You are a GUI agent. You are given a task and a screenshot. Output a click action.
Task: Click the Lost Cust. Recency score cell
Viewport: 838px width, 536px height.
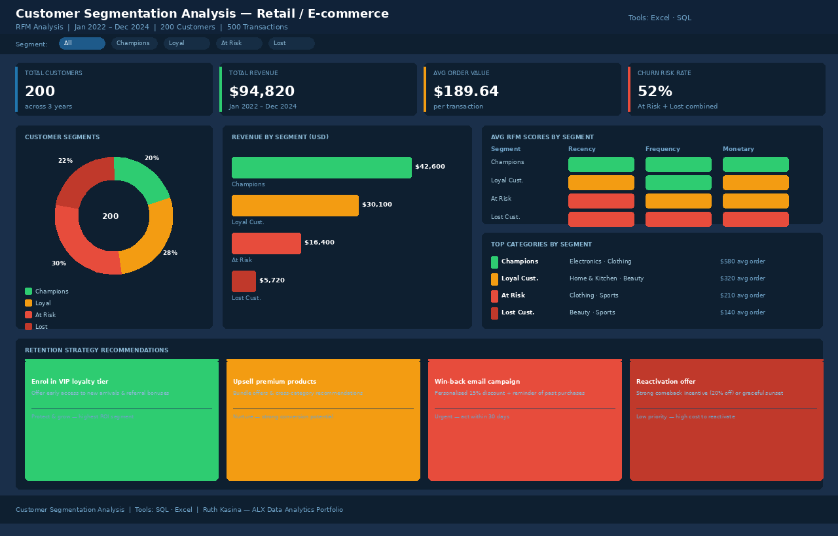601,220
